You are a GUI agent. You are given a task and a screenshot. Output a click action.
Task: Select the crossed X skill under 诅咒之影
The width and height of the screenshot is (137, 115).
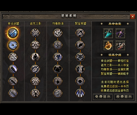pyautogui.click(x=35, y=33)
